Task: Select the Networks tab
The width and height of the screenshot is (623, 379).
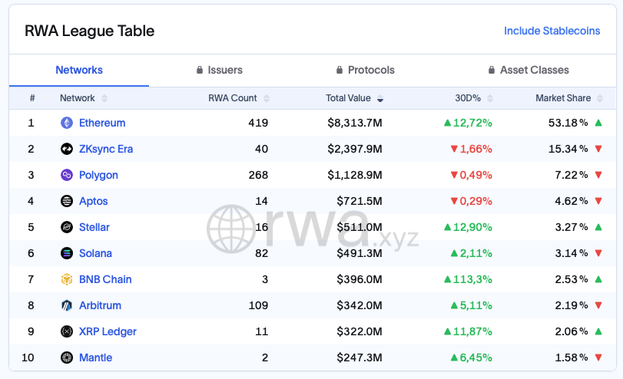Action: 79,70
